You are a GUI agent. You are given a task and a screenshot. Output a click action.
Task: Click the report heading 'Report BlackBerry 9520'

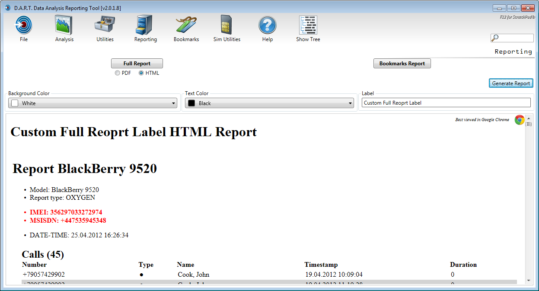(x=85, y=169)
